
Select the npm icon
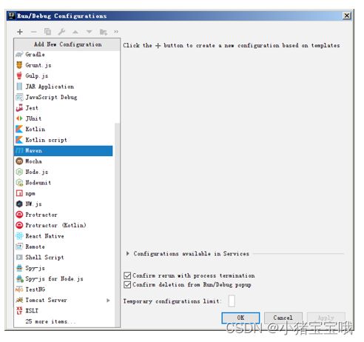(19, 193)
